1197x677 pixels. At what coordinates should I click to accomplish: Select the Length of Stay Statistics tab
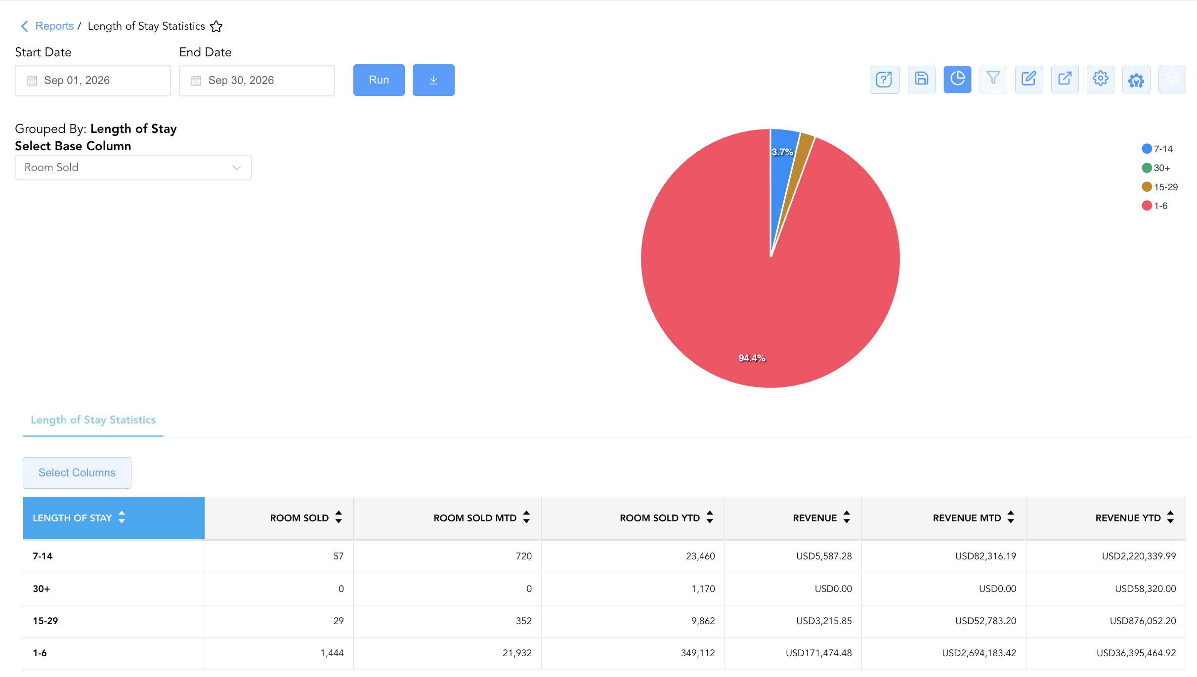click(93, 420)
